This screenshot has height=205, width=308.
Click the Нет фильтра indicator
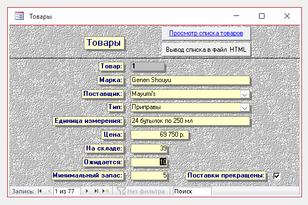(x=146, y=191)
